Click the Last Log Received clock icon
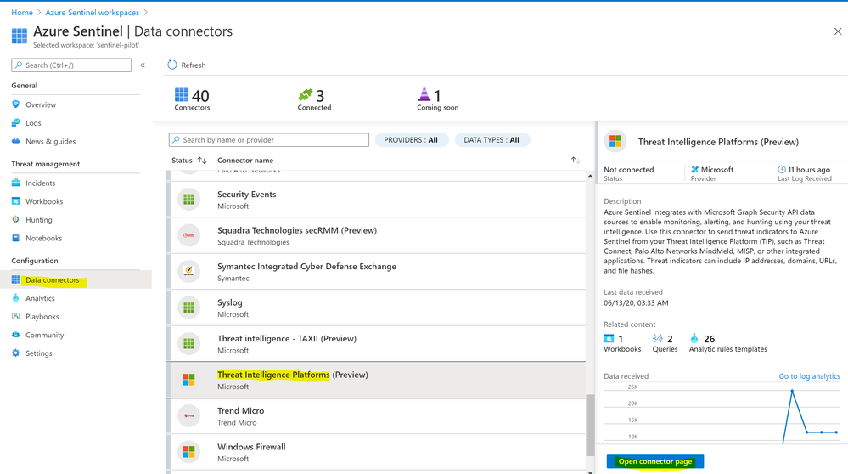Viewport: 848px width, 474px height. pos(782,169)
